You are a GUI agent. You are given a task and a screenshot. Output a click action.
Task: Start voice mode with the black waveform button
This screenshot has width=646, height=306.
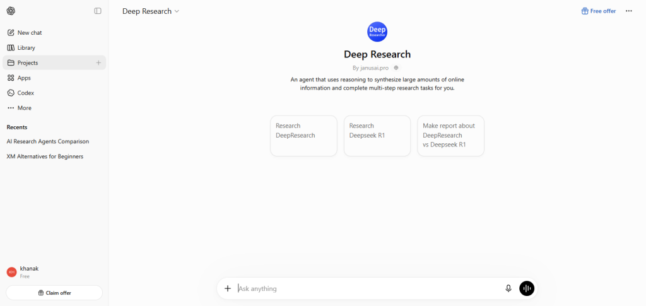[527, 288]
